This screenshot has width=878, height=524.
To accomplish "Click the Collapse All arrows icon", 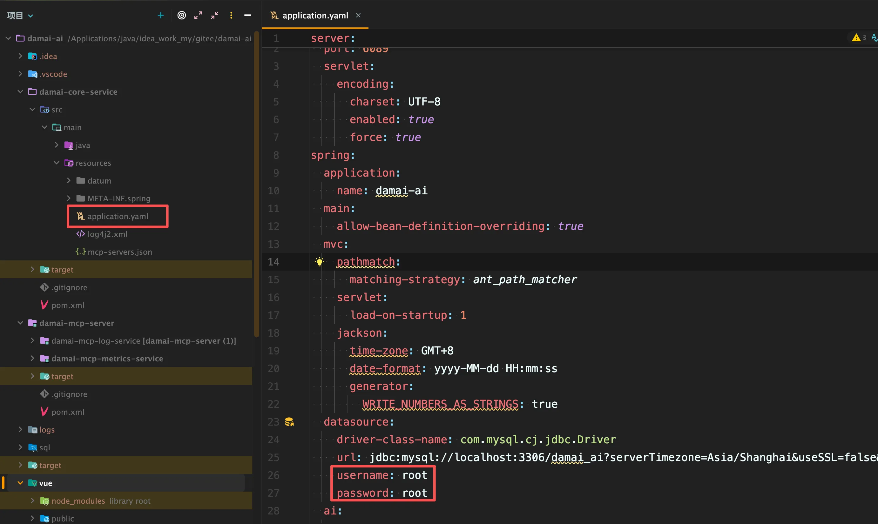I will 215,16.
